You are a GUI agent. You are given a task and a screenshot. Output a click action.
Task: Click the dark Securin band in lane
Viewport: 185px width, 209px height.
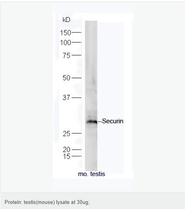(x=92, y=122)
